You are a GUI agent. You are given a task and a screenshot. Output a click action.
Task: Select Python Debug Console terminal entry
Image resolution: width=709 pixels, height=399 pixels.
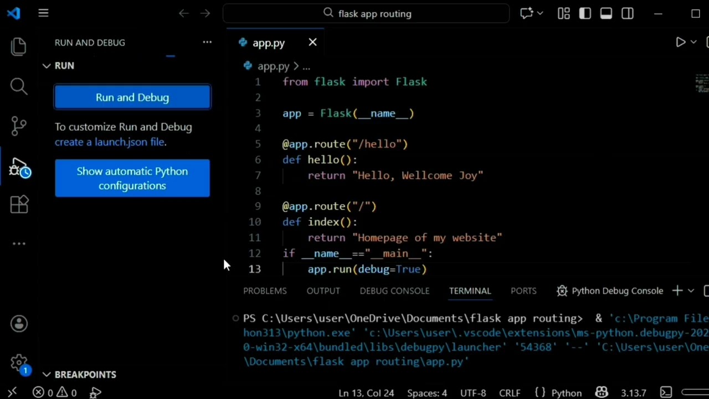[x=610, y=290]
